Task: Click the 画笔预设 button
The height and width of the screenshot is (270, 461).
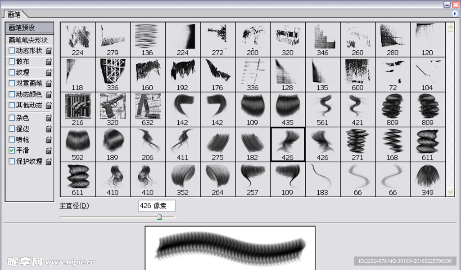Action: tap(29, 28)
